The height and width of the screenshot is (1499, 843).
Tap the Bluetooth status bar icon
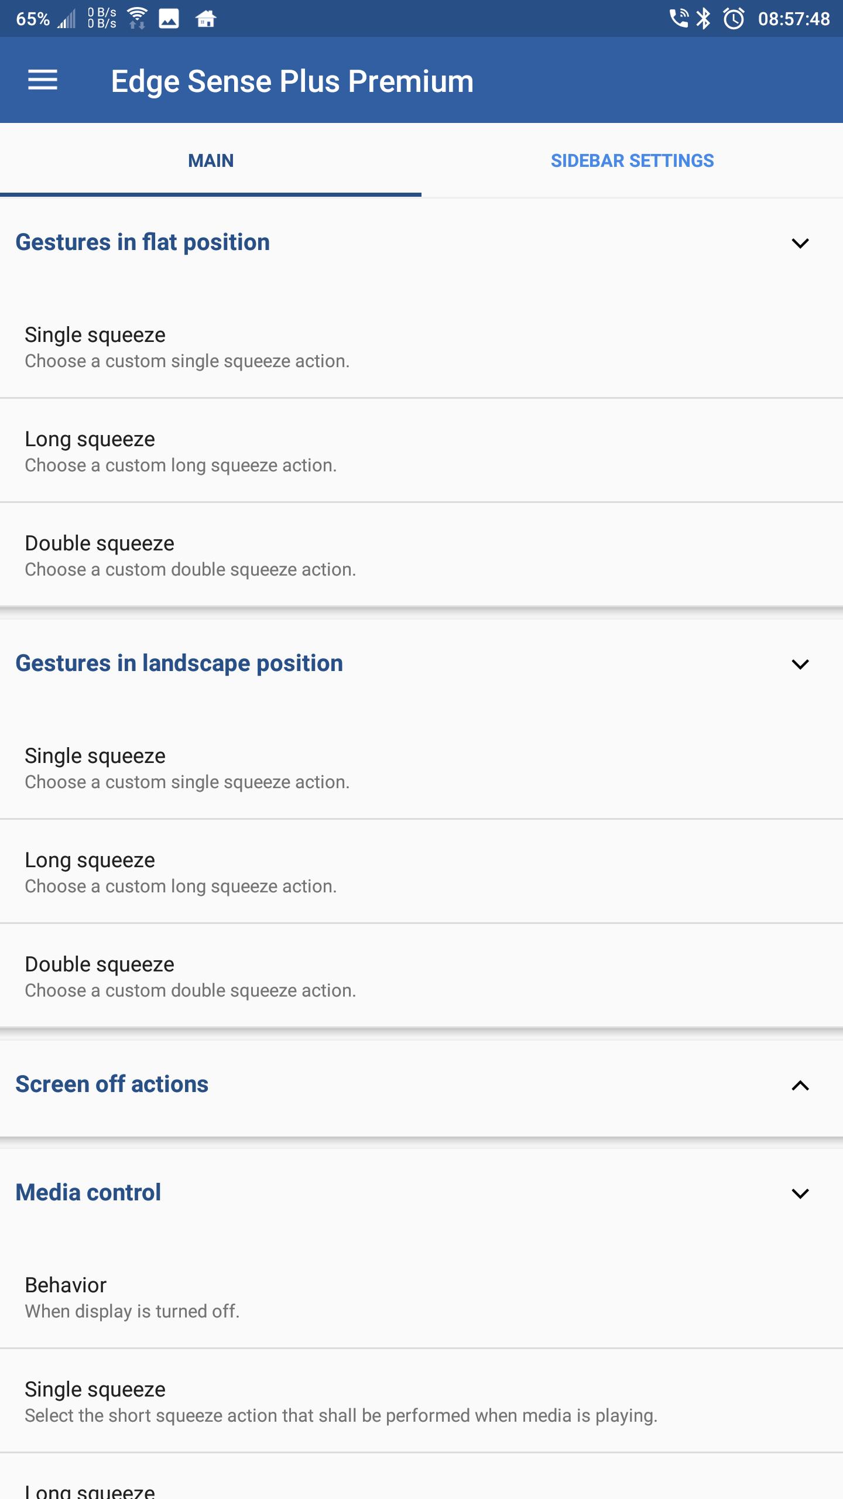pyautogui.click(x=703, y=19)
